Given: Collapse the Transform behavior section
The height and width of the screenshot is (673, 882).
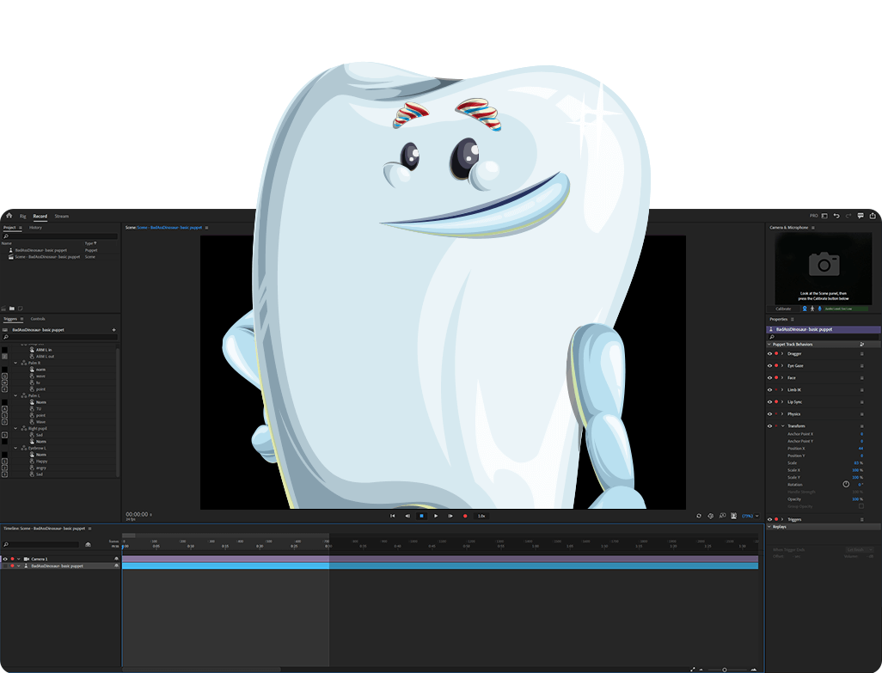Looking at the screenshot, I should 782,425.
